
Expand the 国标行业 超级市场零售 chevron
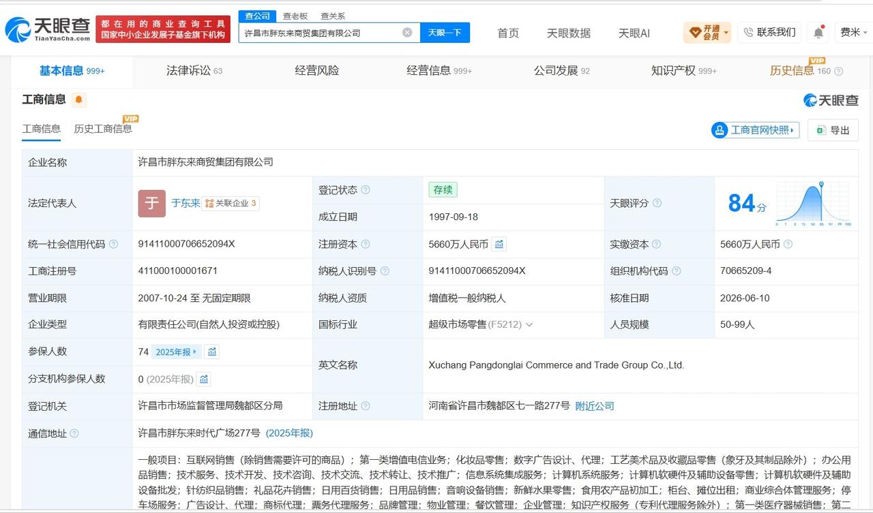tap(529, 325)
